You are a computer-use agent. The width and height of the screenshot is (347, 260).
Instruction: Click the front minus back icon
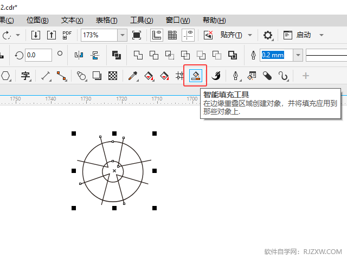tap(201, 55)
